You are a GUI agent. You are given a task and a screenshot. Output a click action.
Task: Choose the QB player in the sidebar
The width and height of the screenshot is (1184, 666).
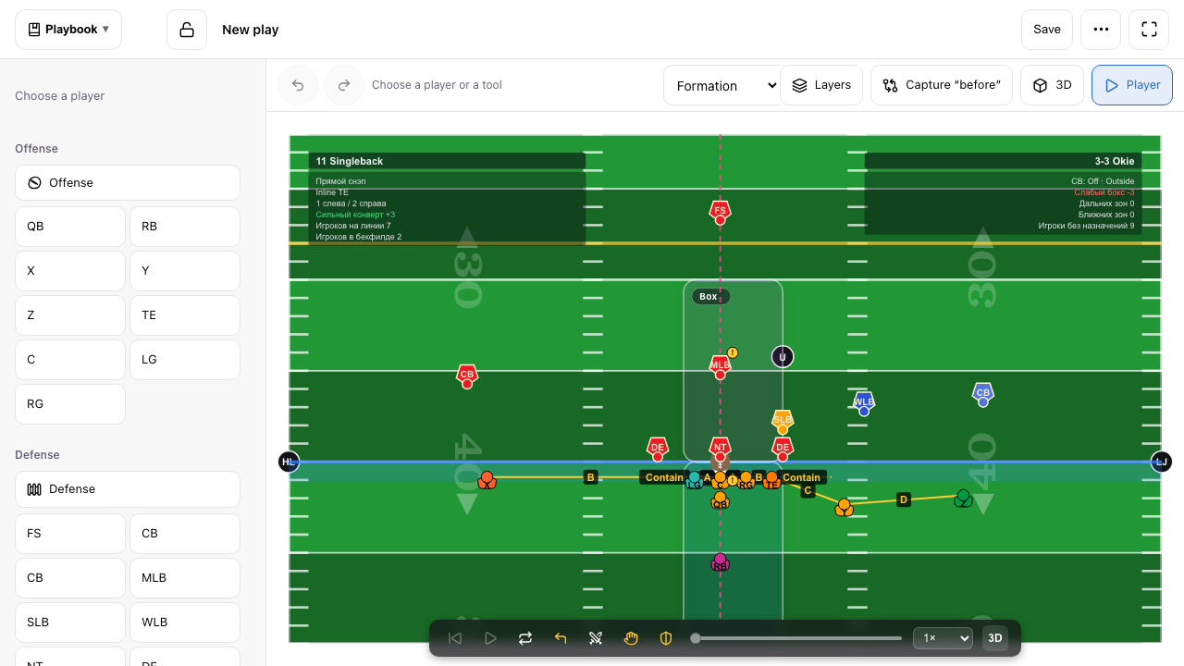click(70, 227)
